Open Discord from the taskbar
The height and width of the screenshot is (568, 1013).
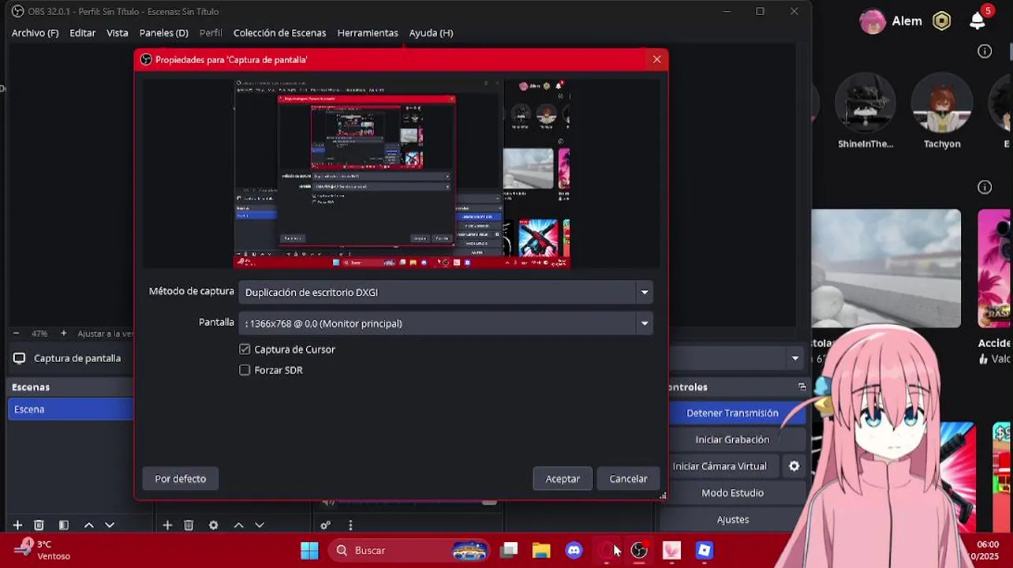pyautogui.click(x=574, y=551)
